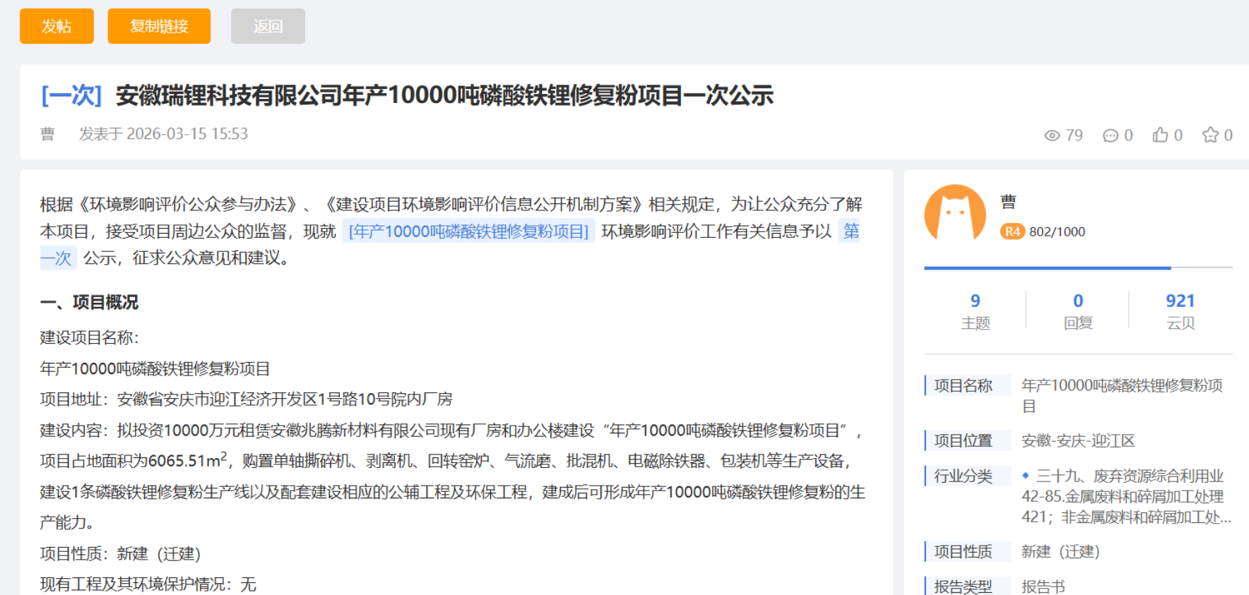Image resolution: width=1249 pixels, height=595 pixels.
Task: Like the post with thumbs-up icon
Action: click(1160, 135)
